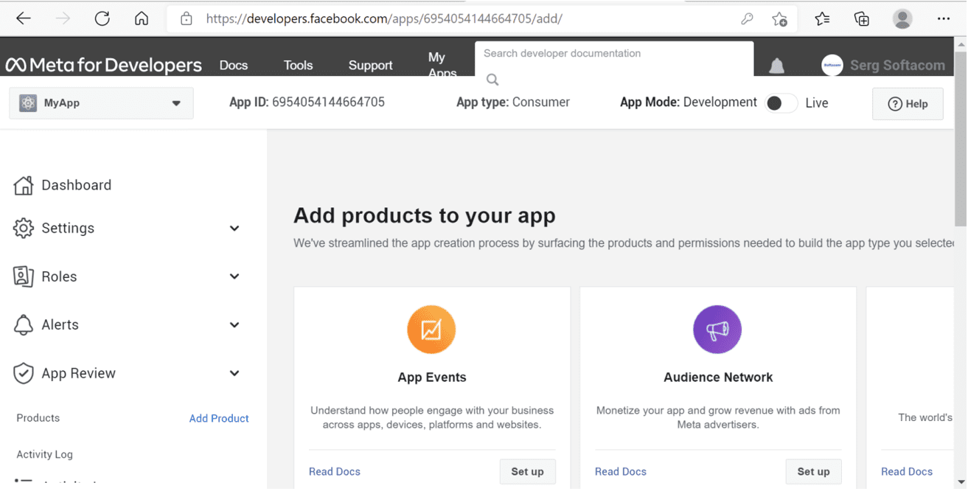Click the Dashboard house icon

pos(24,185)
